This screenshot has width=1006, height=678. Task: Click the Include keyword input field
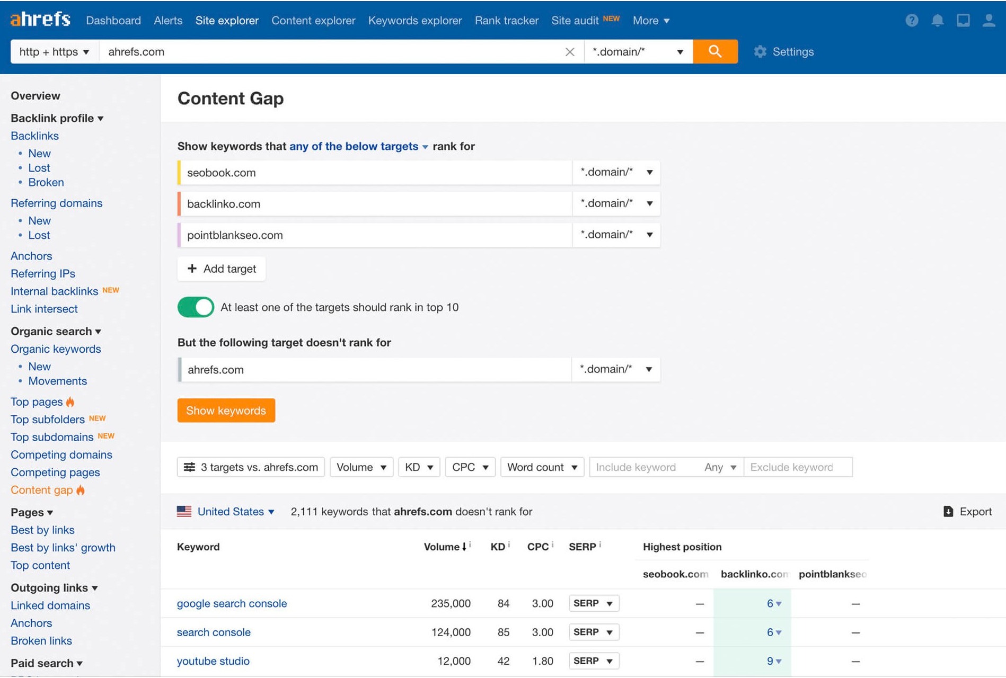(x=636, y=467)
